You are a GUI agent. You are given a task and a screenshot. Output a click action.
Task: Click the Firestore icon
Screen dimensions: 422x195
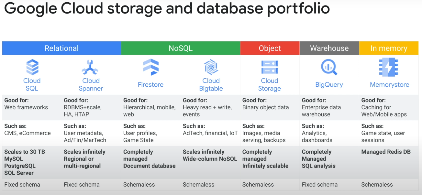tap(151, 67)
